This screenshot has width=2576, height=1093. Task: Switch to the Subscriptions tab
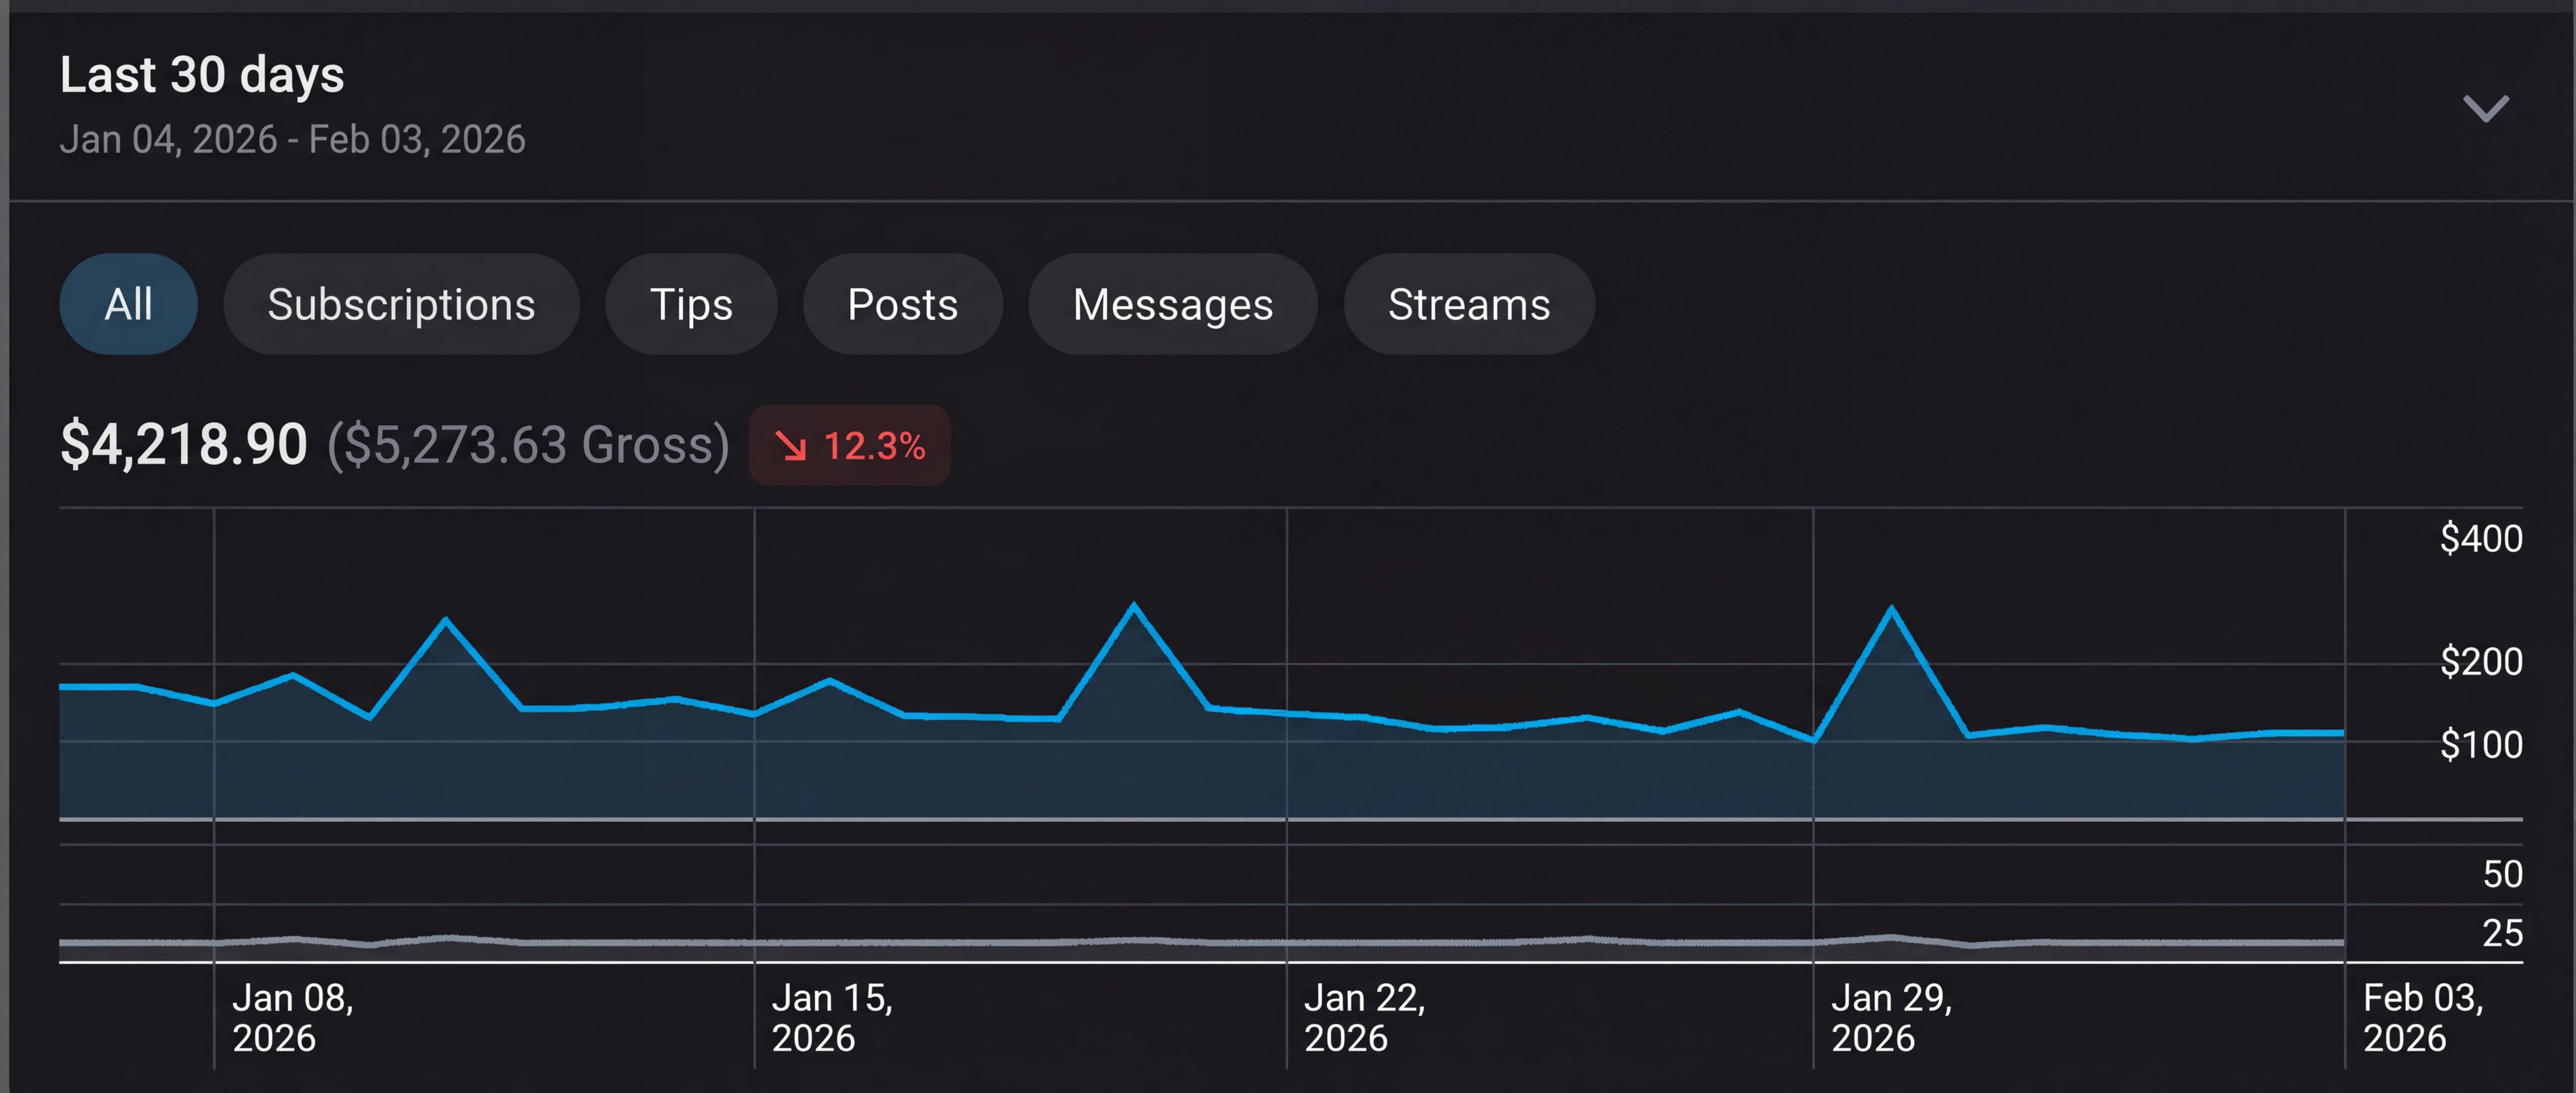(401, 304)
